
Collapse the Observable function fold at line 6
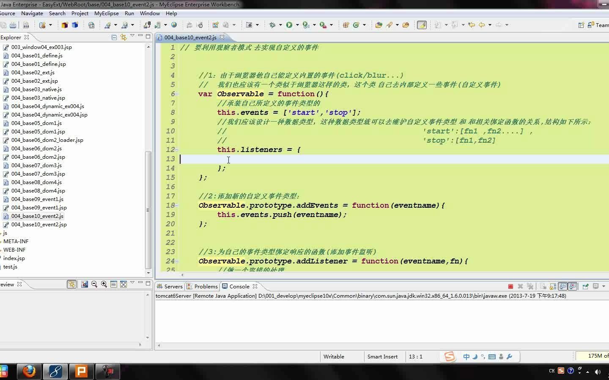tap(177, 94)
